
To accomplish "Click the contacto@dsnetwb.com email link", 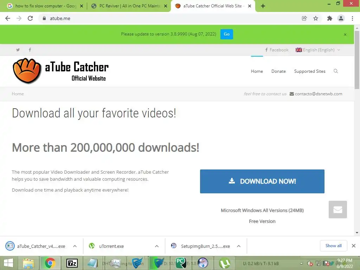I will [x=319, y=94].
